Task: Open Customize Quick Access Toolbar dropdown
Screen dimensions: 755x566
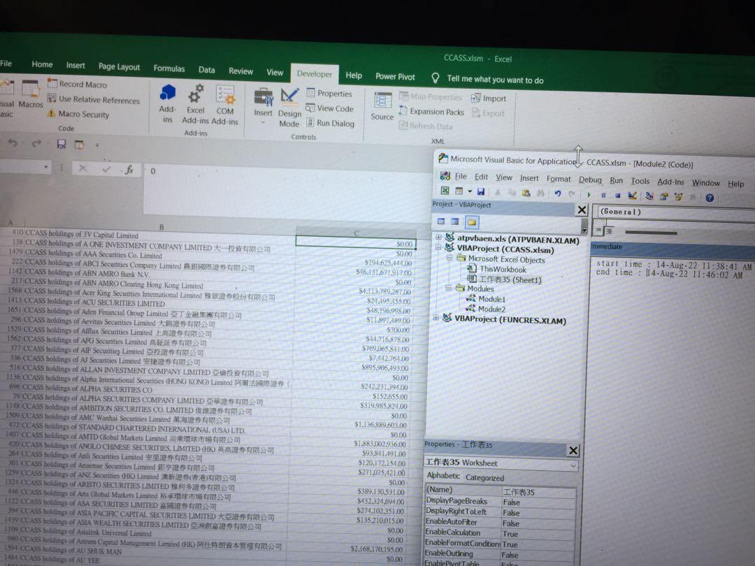Action: [96, 145]
